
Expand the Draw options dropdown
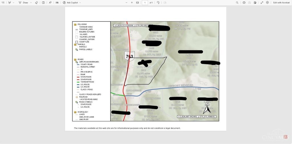pos(31,3)
